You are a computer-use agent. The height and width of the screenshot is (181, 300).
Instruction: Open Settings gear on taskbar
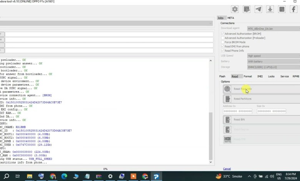coord(110,176)
